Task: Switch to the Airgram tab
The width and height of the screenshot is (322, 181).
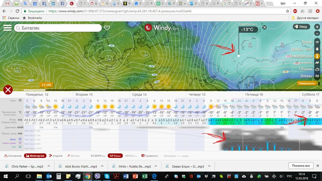Action: 55,156
